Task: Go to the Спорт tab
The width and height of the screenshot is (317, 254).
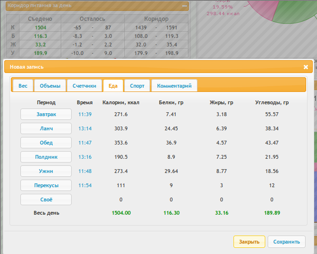Action: [x=137, y=86]
